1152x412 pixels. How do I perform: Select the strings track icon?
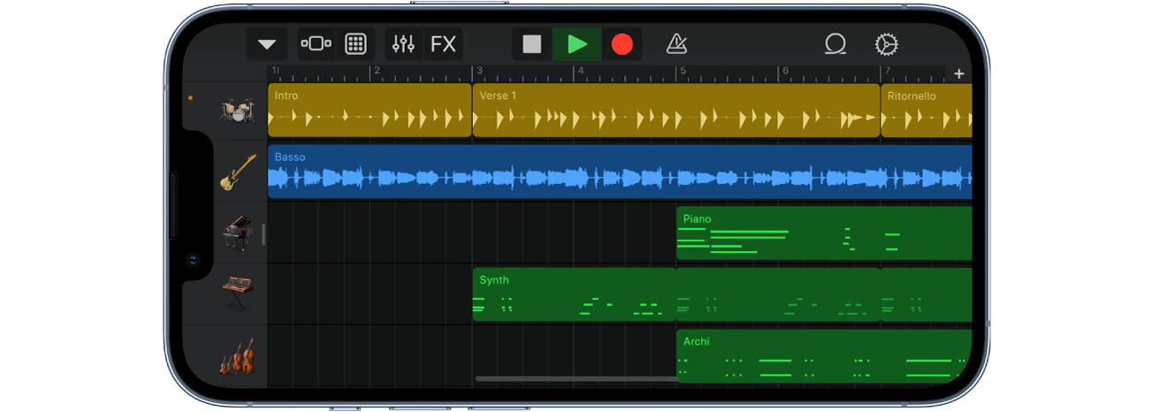pos(237,356)
